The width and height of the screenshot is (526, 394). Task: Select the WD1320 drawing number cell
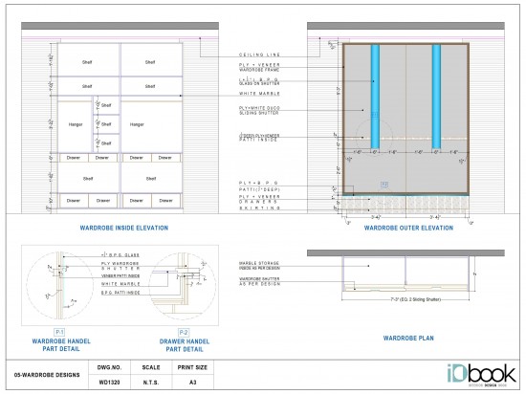point(109,383)
